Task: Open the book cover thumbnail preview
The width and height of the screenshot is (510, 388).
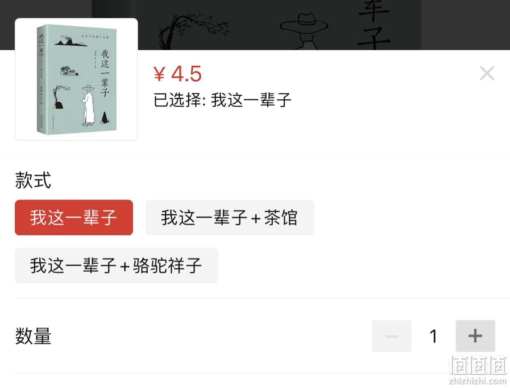Action: pos(76,80)
